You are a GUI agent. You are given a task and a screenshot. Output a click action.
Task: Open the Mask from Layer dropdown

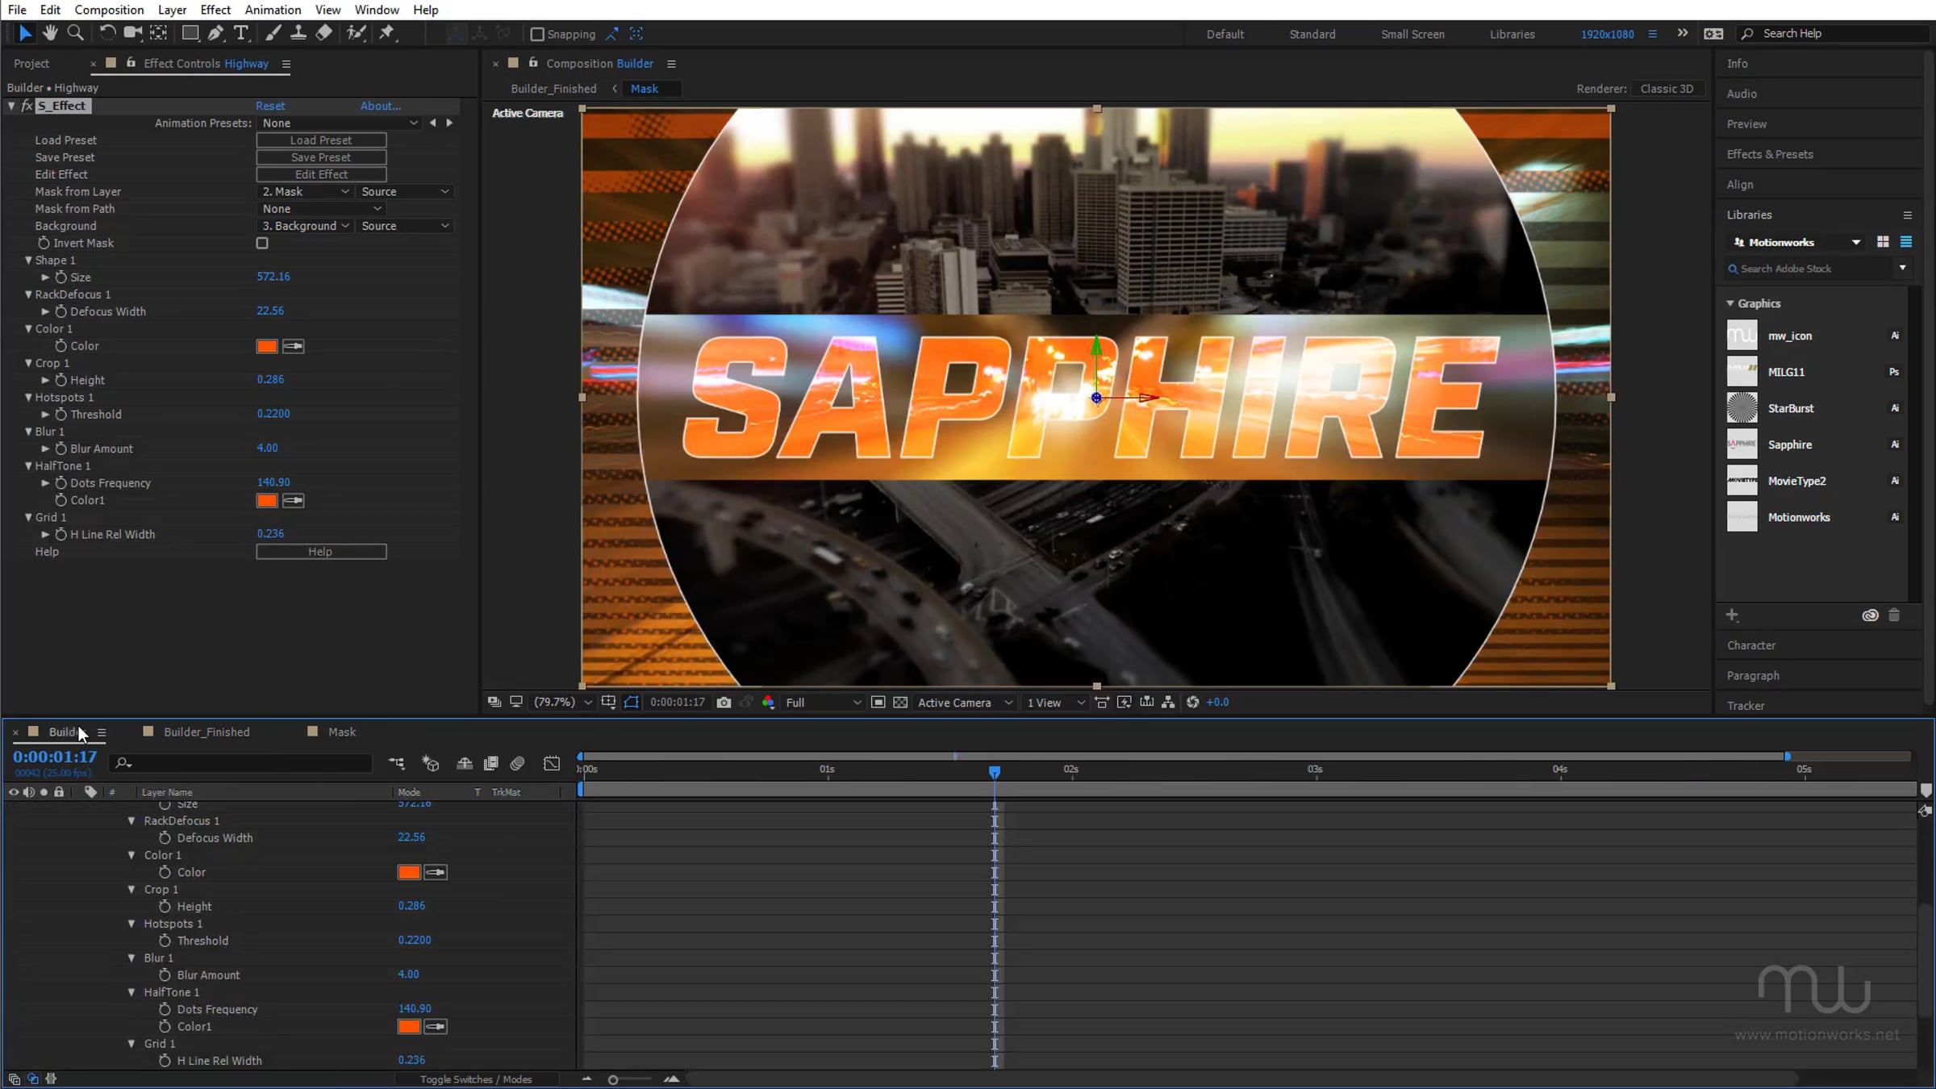pyautogui.click(x=304, y=191)
